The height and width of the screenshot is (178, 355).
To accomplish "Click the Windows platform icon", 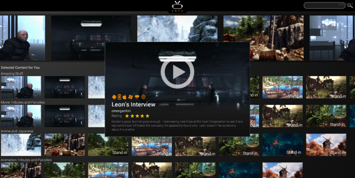I will point(131,96).
